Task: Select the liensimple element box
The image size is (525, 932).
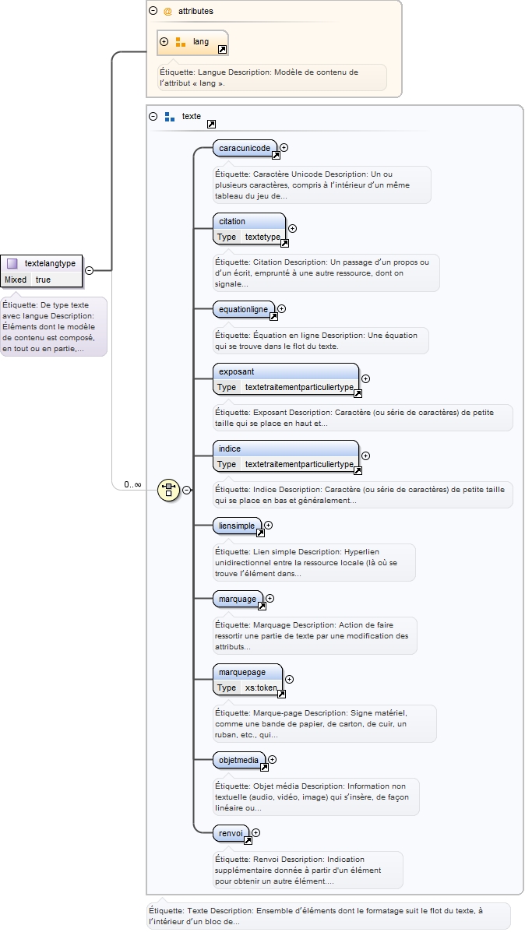Action: [x=237, y=526]
